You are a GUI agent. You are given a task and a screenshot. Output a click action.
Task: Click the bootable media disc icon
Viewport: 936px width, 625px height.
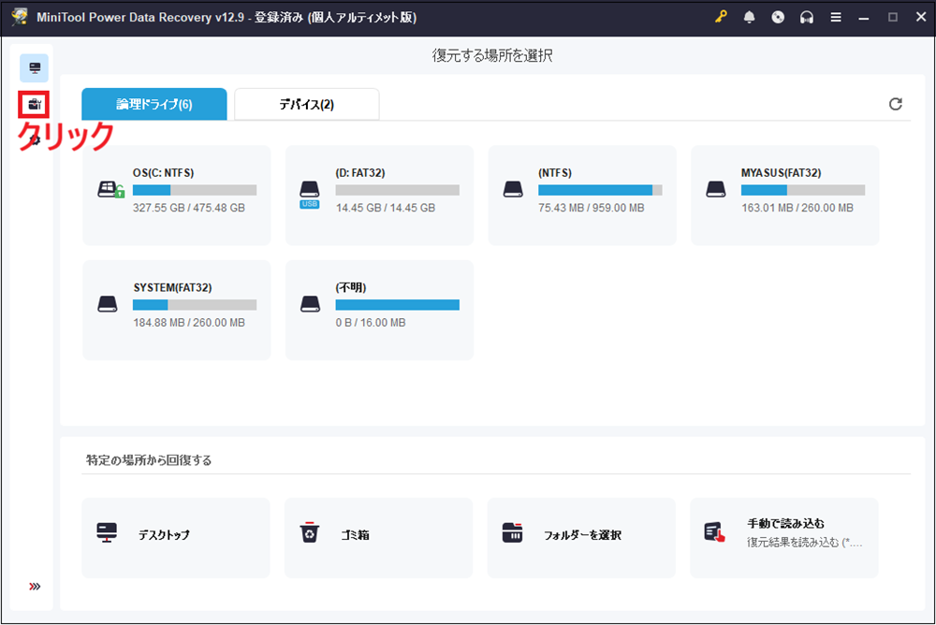tap(778, 18)
